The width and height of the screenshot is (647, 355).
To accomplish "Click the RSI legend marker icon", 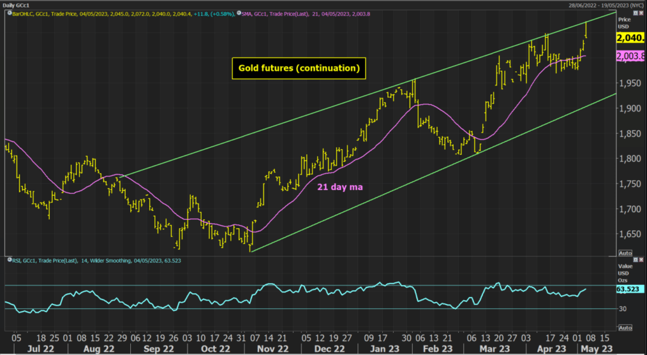I will click(x=8, y=260).
